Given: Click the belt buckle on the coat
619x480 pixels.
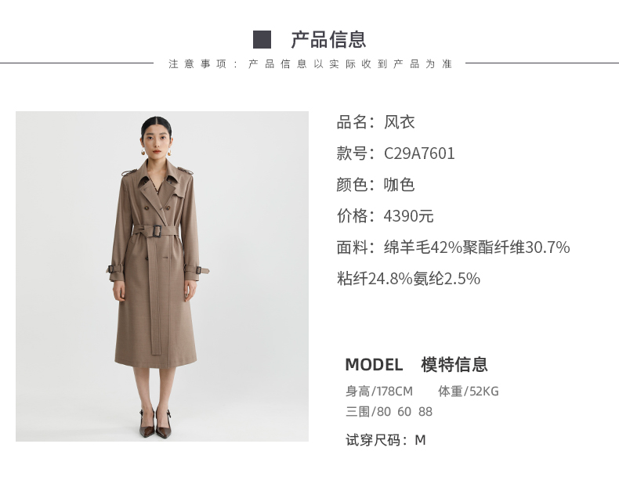Looking at the screenshot, I should [x=155, y=231].
